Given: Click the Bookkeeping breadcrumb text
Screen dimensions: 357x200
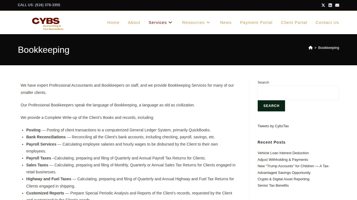Looking at the screenshot, I should [x=329, y=48].
